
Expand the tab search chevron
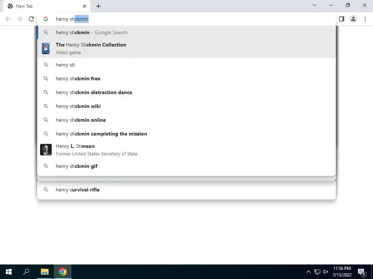click(x=314, y=5)
